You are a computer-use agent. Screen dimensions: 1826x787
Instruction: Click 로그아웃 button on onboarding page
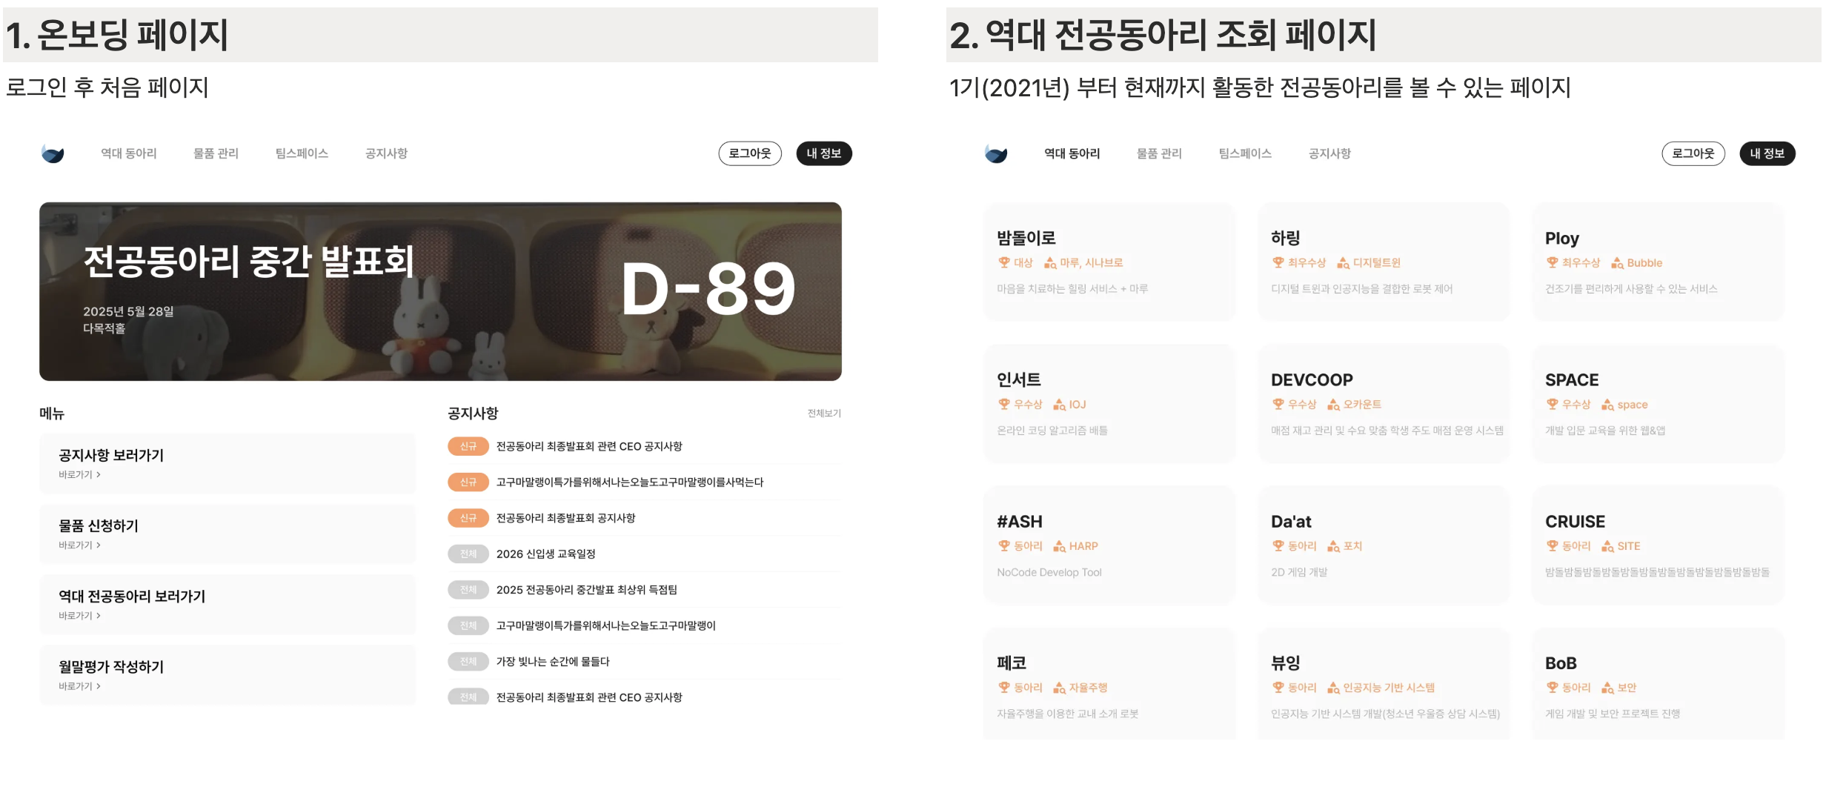tap(750, 153)
